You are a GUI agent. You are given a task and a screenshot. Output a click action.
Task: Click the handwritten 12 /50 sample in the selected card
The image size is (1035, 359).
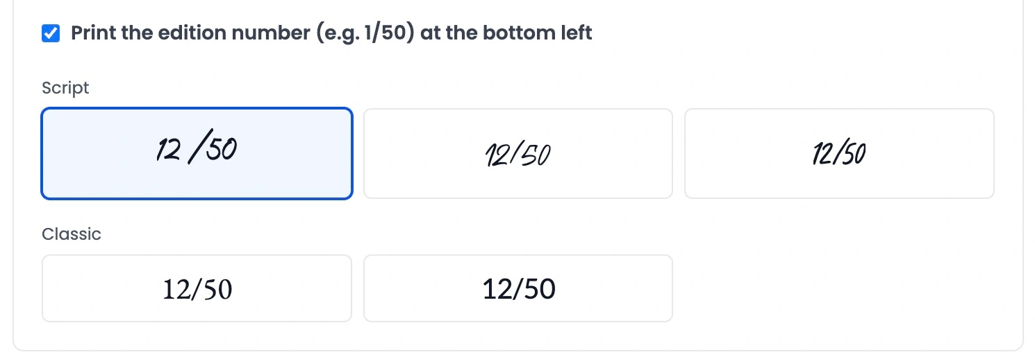pyautogui.click(x=197, y=149)
